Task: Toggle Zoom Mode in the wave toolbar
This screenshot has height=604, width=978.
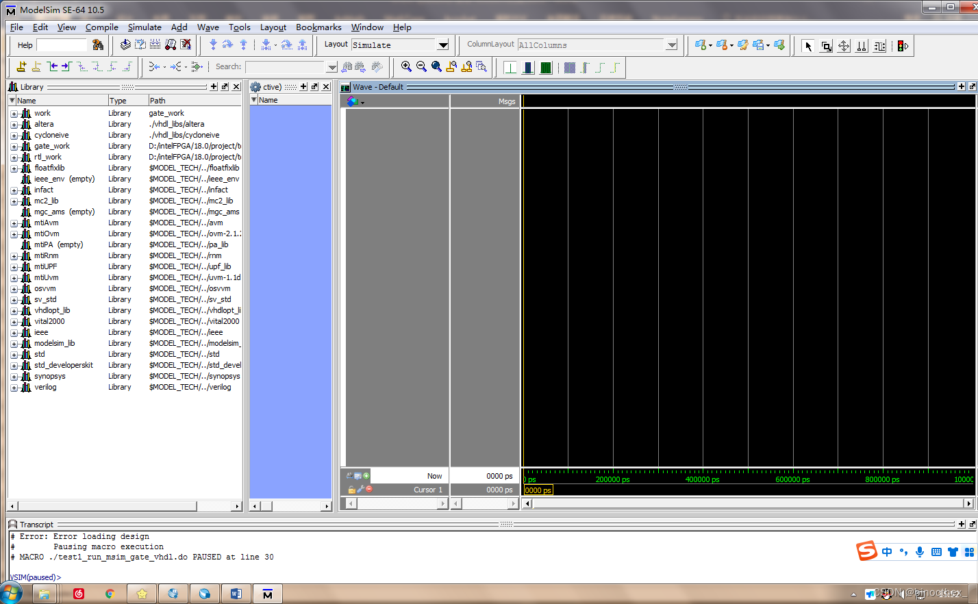Action: pos(826,46)
